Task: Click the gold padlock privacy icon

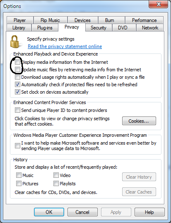Action: pyautogui.click(x=15, y=42)
